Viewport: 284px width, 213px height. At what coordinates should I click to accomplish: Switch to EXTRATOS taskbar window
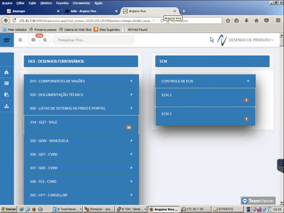(227, 209)
